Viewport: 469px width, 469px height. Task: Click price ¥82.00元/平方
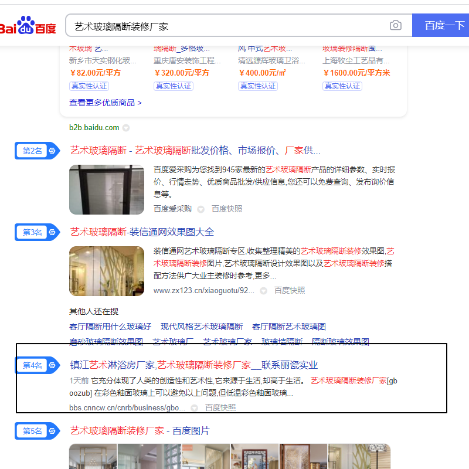click(95, 73)
